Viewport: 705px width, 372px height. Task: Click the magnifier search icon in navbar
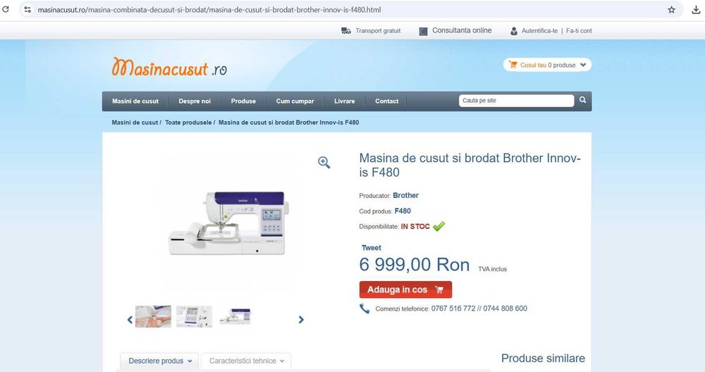[x=583, y=100]
